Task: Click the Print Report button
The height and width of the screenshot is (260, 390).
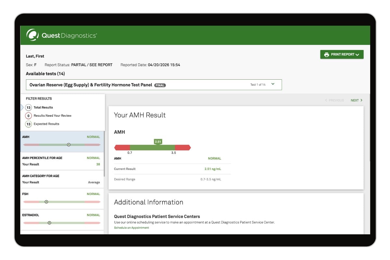Action: click(341, 55)
